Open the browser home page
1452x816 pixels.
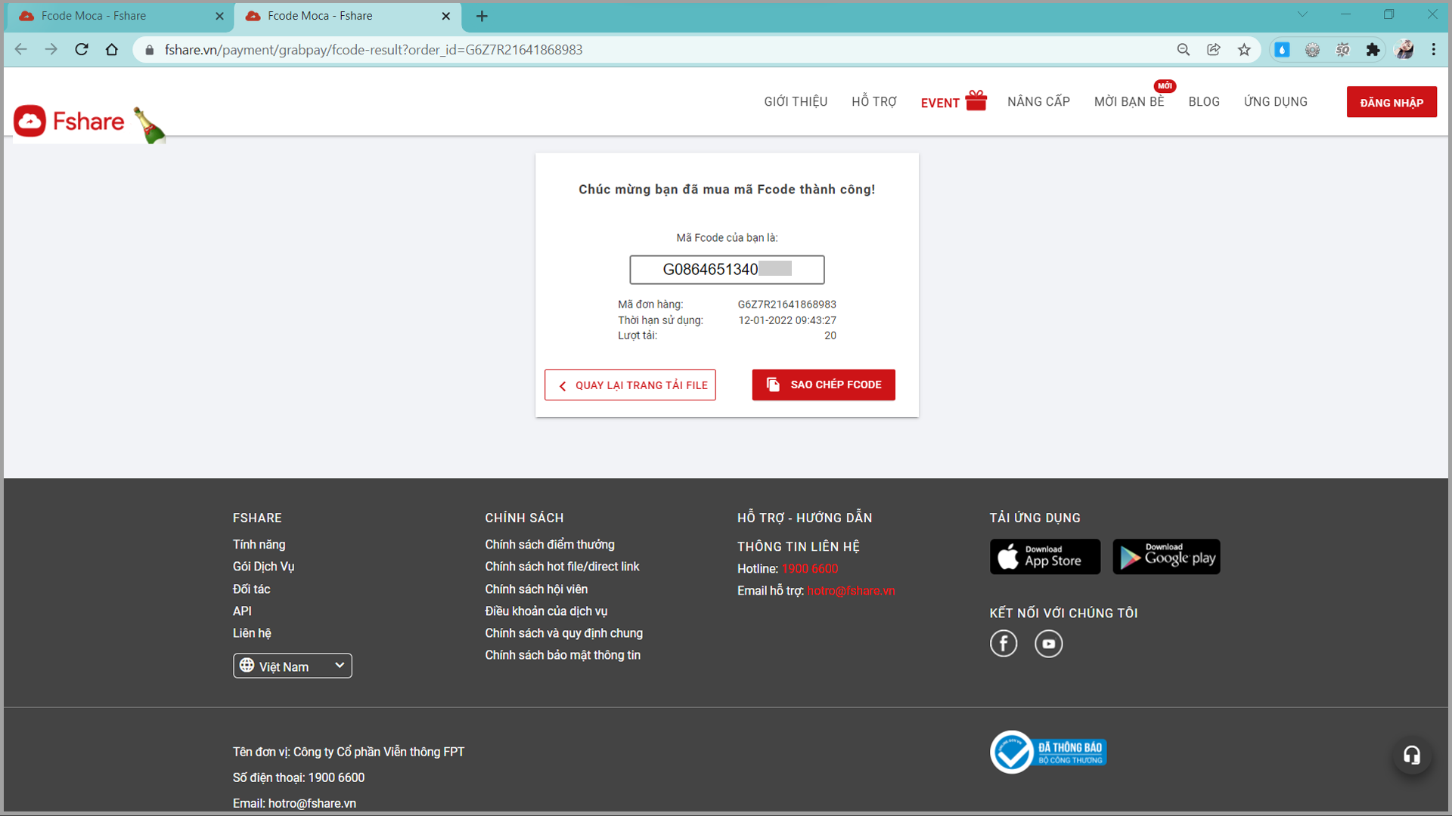coord(112,50)
